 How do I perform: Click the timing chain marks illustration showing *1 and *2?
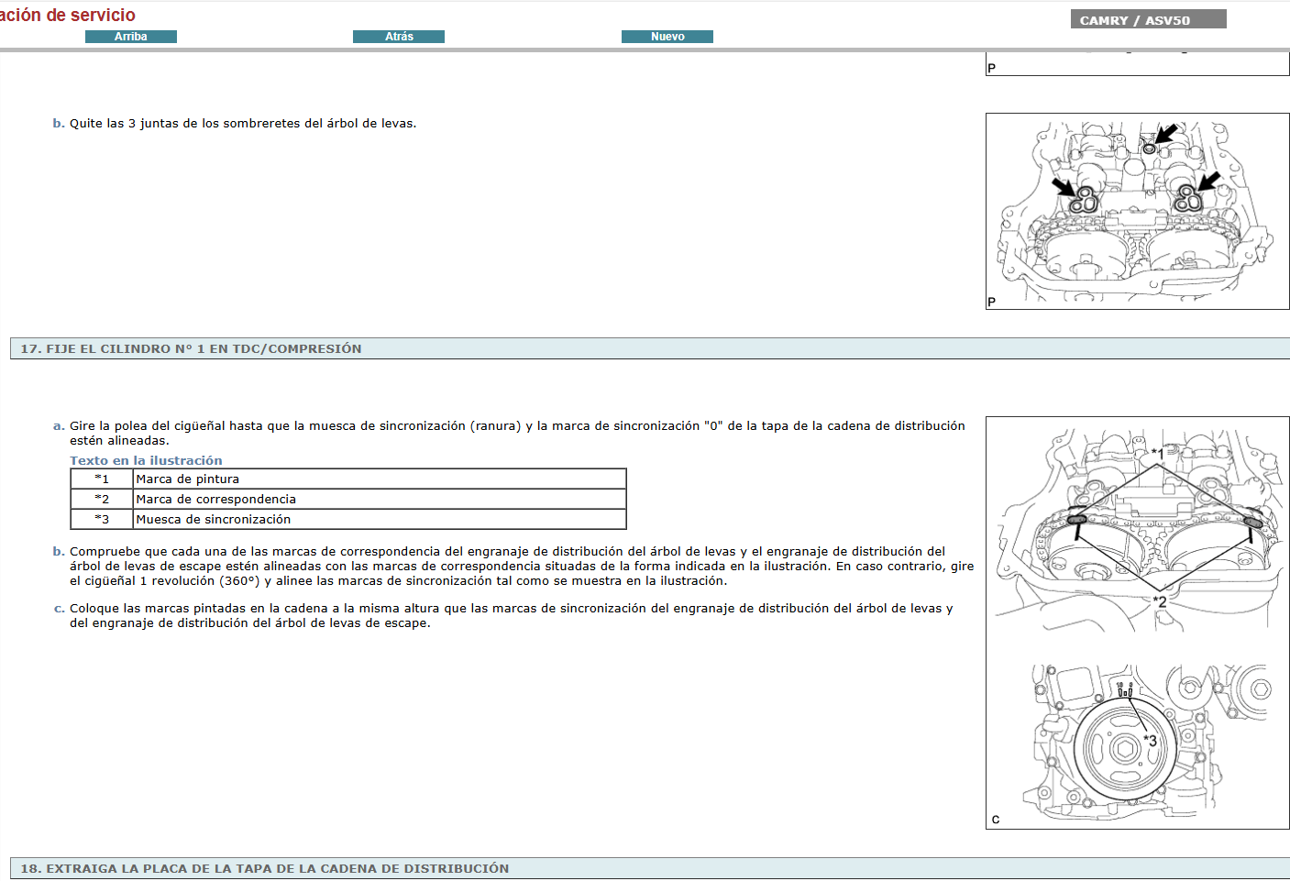click(1137, 529)
